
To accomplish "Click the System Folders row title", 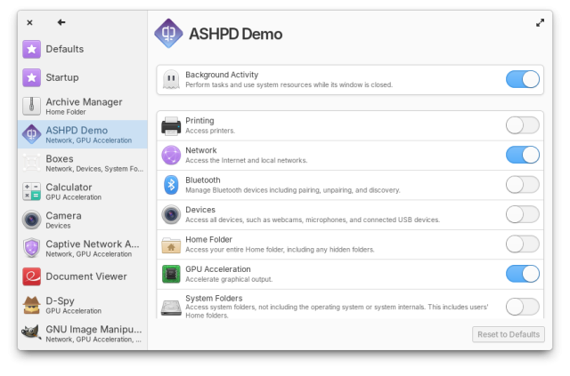I will (214, 299).
